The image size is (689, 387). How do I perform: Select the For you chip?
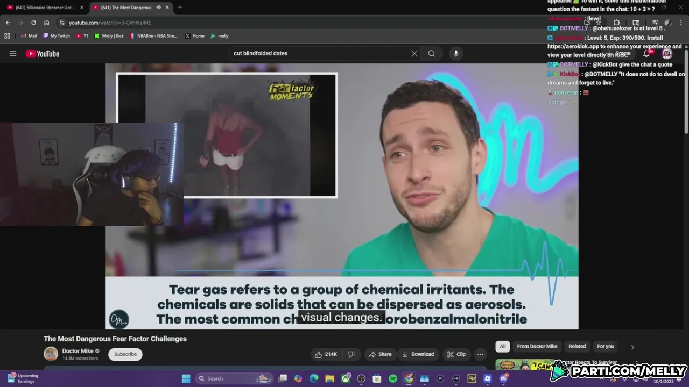coord(606,346)
